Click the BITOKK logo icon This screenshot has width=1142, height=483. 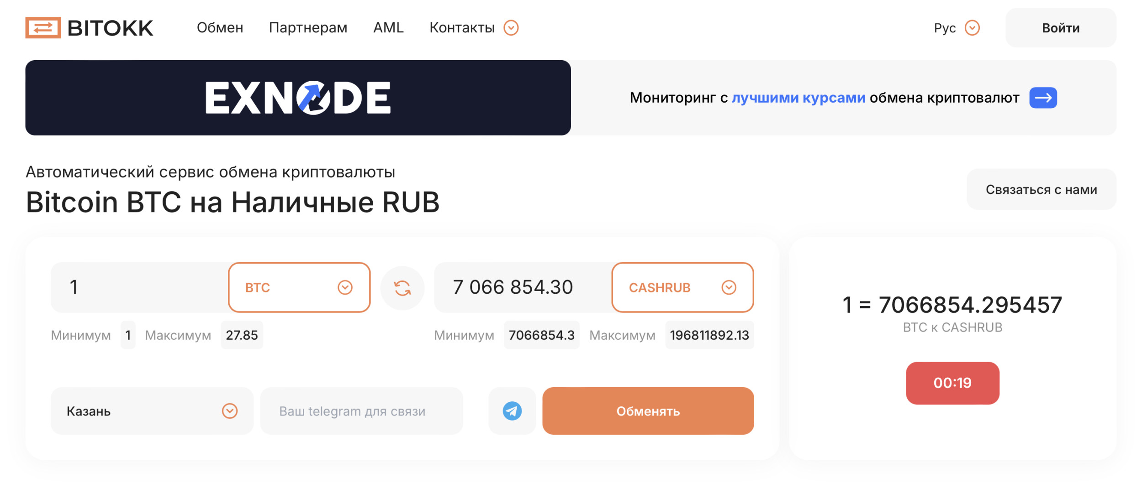coord(43,28)
